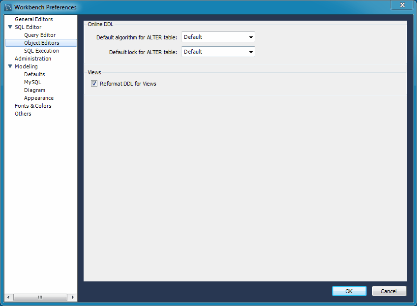Click 'Default algorithm for ALTER table:' label
Screen dimensions: 417x306
tap(136, 37)
